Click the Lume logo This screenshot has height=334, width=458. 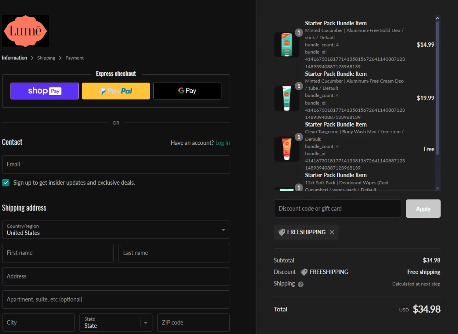[x=25, y=31]
